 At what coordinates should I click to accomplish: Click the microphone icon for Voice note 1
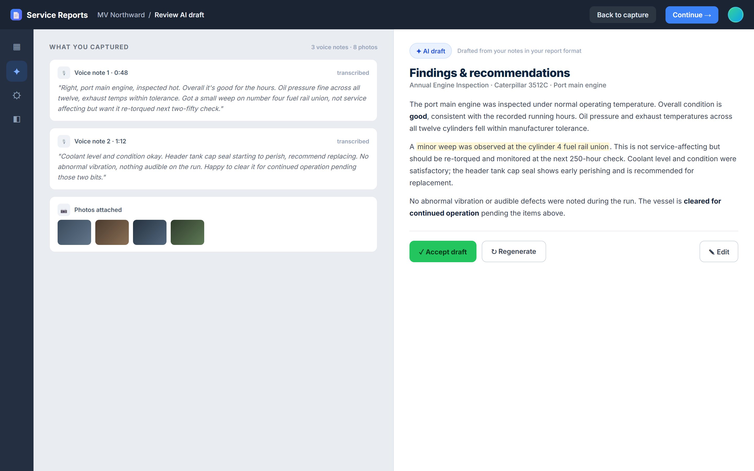point(64,73)
